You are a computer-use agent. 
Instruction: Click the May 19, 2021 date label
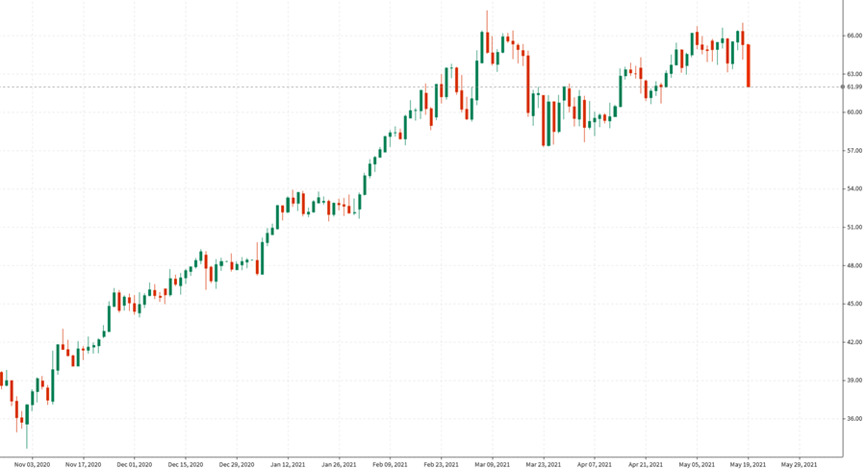[748, 464]
